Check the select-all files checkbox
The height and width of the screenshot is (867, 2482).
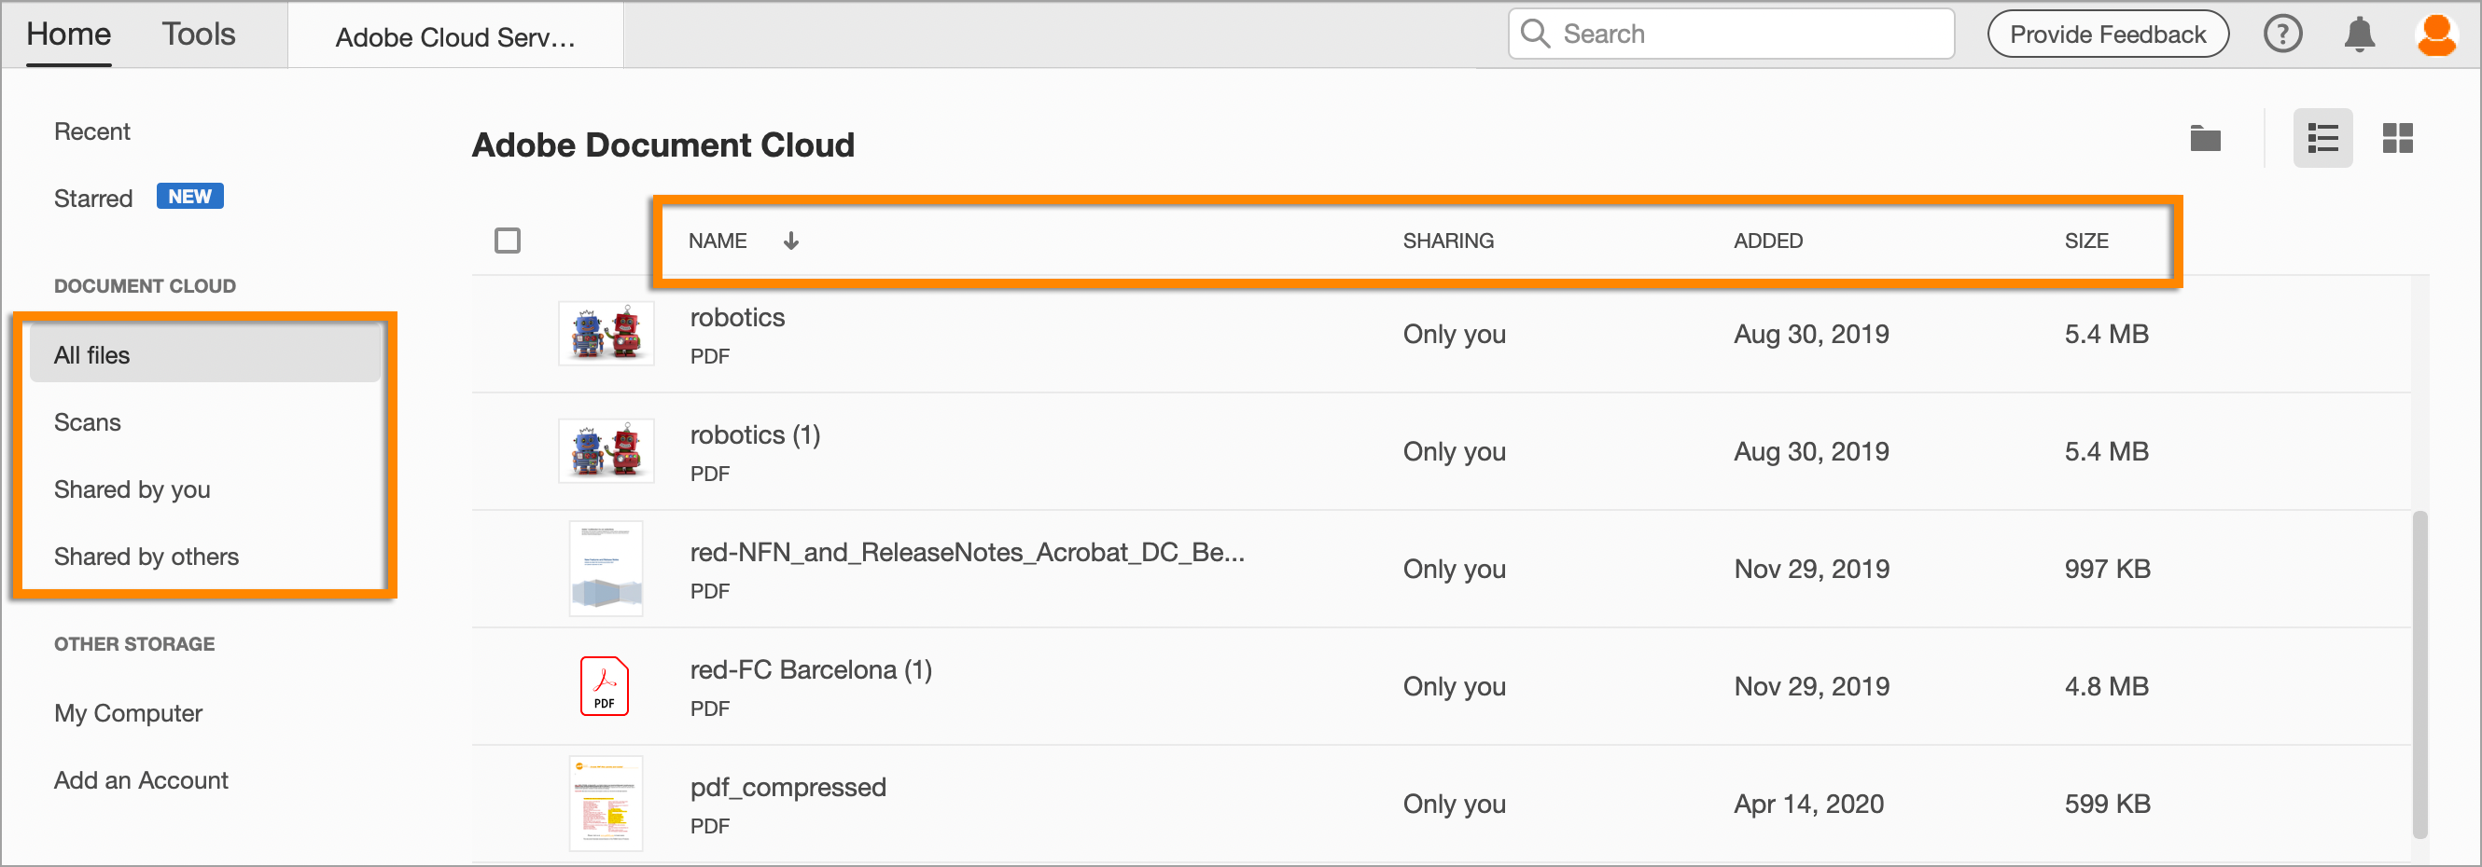[x=507, y=240]
